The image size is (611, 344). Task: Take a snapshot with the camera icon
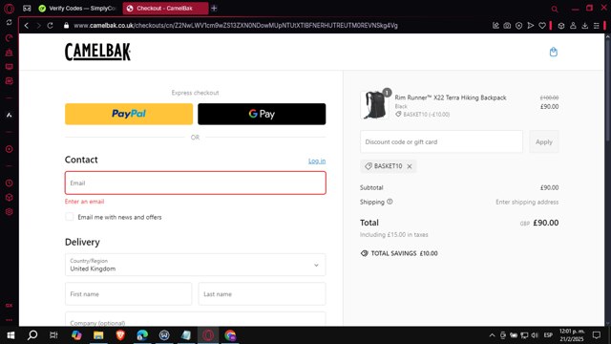507,26
